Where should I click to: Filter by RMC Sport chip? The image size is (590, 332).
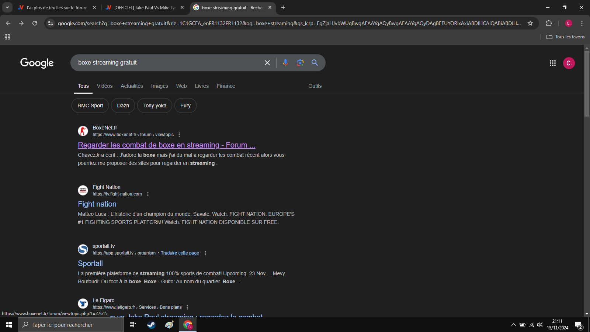(x=90, y=106)
